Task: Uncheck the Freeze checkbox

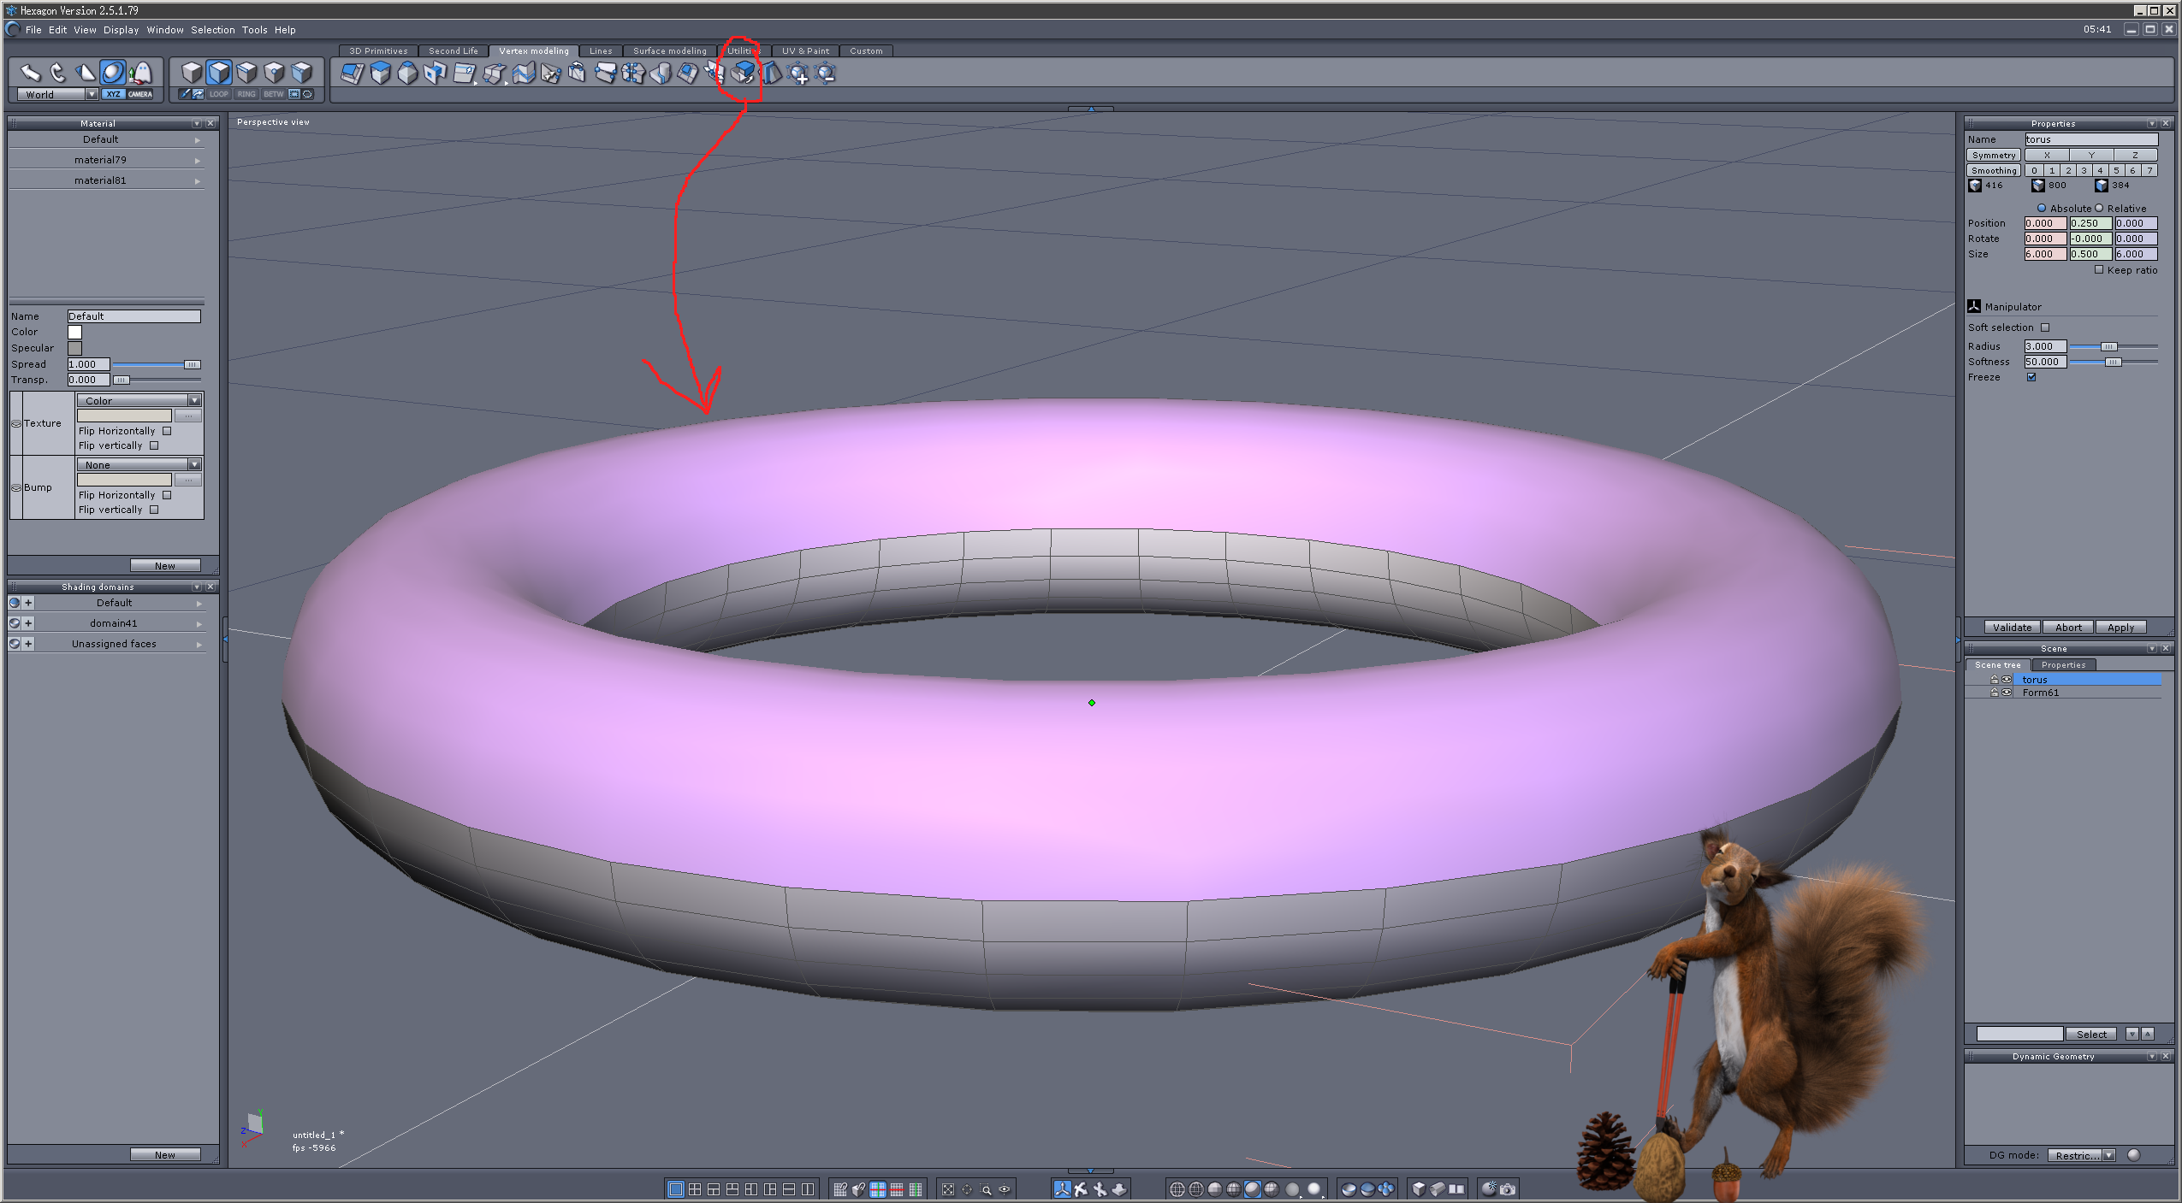Action: tap(2031, 377)
